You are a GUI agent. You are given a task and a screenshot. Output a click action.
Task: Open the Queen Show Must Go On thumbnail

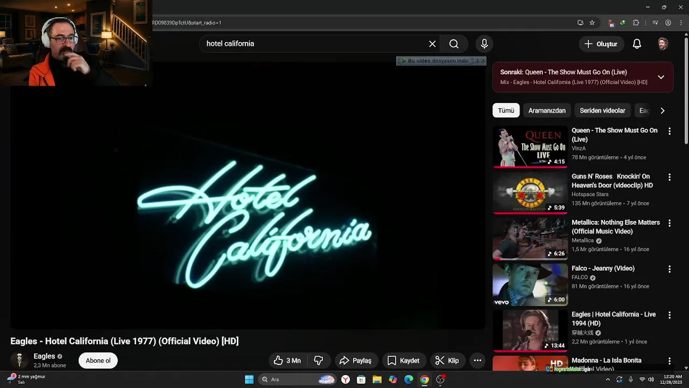click(530, 147)
